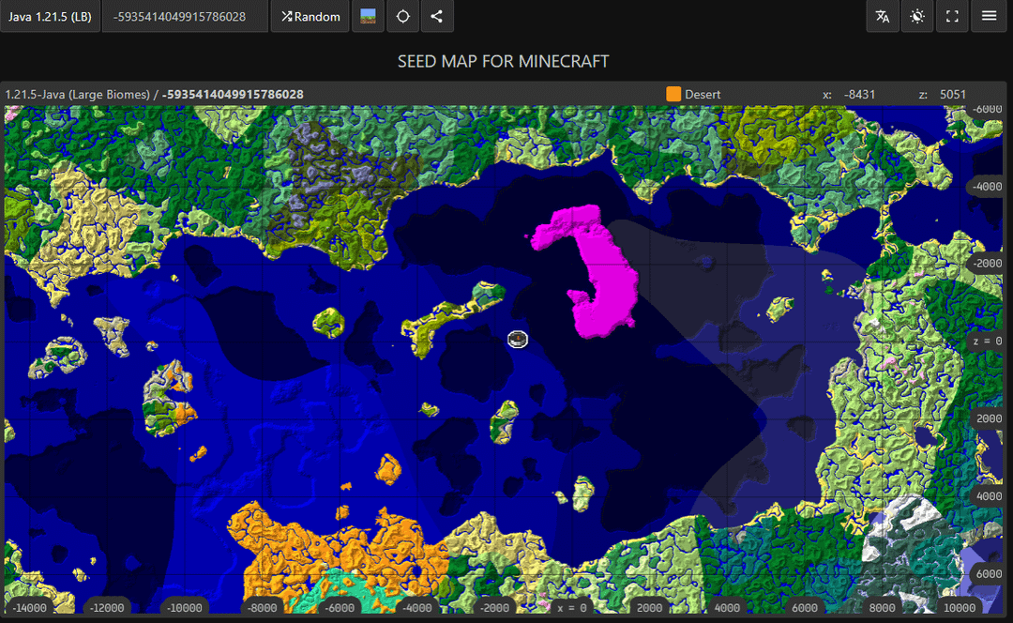The width and height of the screenshot is (1013, 623).
Task: Click the shuffle icon on Random button
Action: 287,17
